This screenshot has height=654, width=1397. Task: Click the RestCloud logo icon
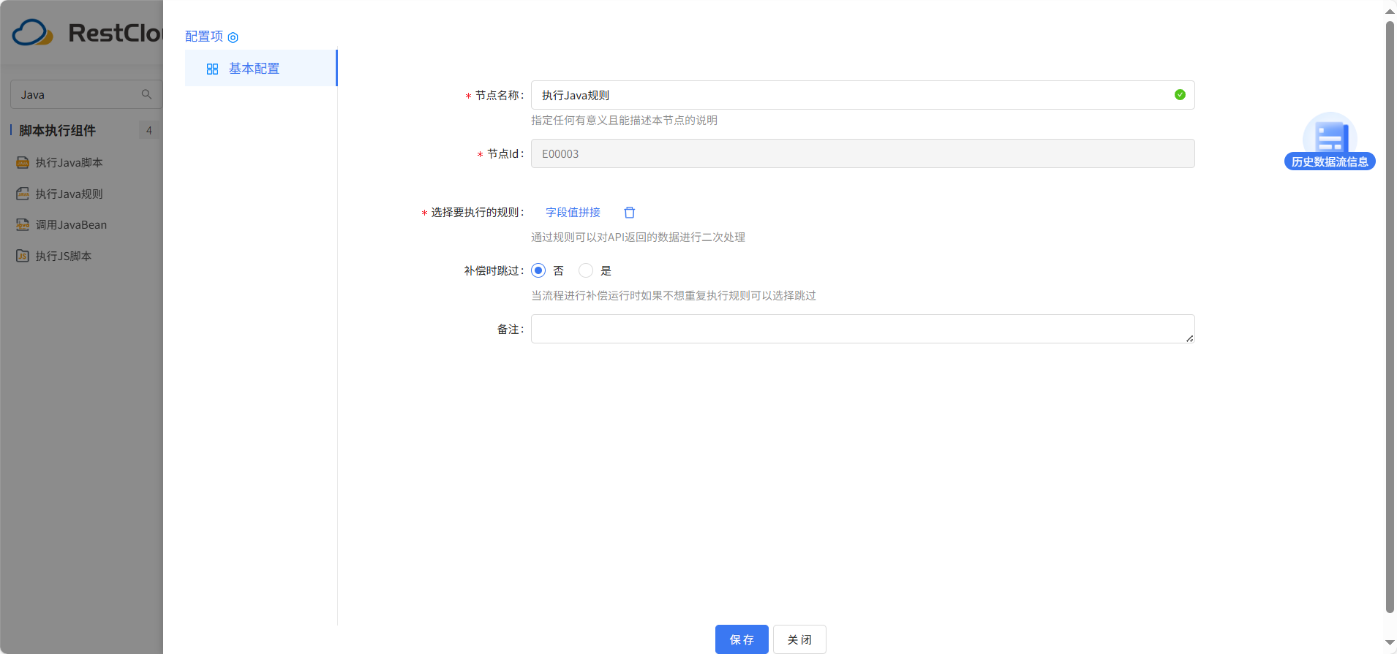(x=33, y=33)
